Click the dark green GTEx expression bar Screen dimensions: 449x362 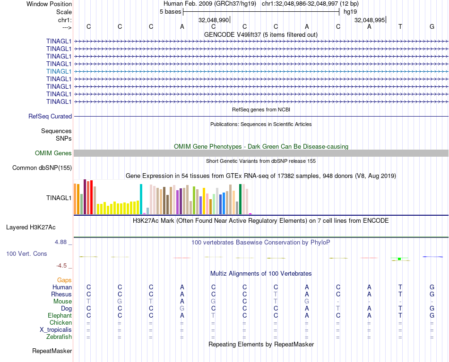coord(240,199)
